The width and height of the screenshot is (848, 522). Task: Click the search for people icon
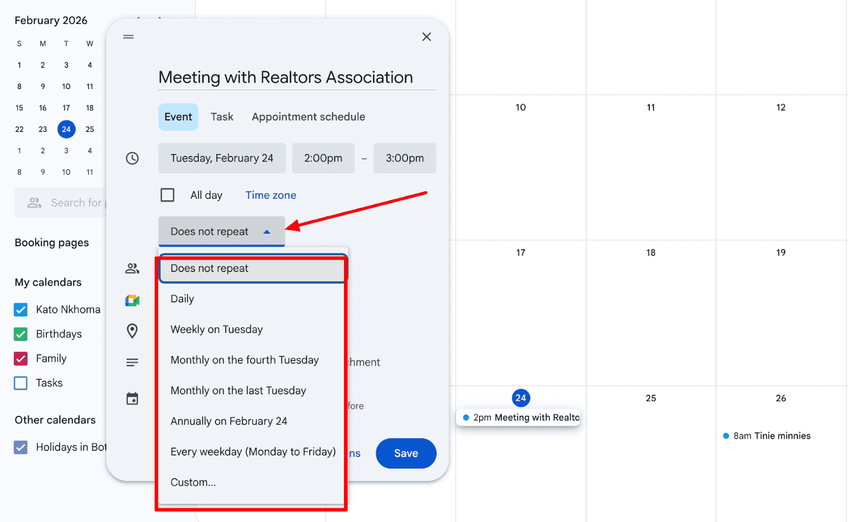[34, 202]
